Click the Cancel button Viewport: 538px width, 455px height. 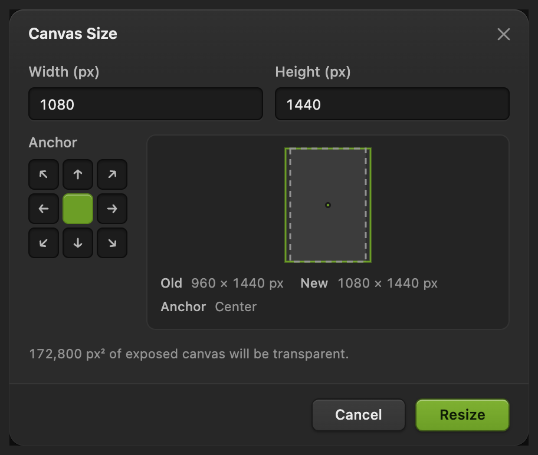(359, 415)
